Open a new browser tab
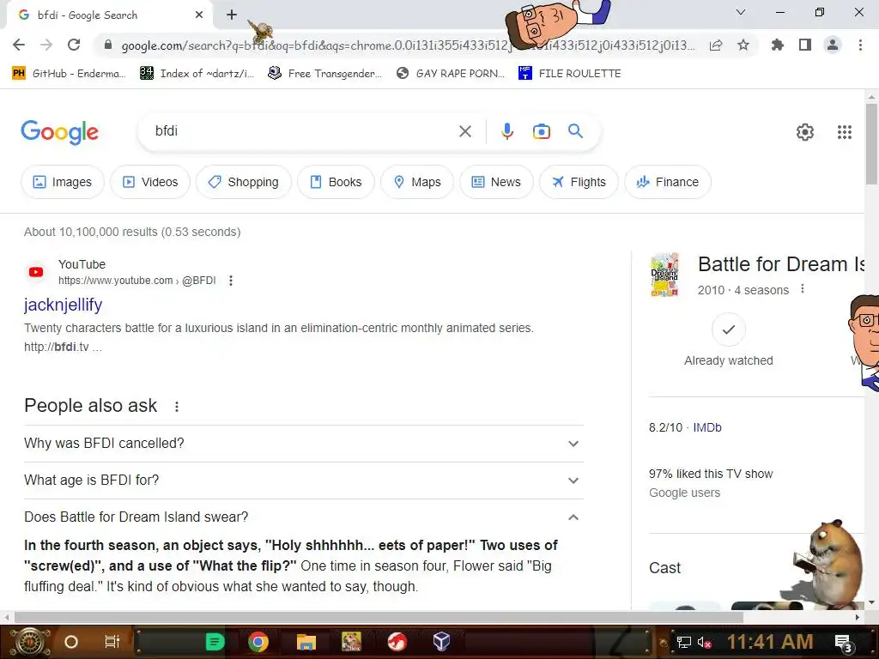This screenshot has width=879, height=659. (x=232, y=15)
